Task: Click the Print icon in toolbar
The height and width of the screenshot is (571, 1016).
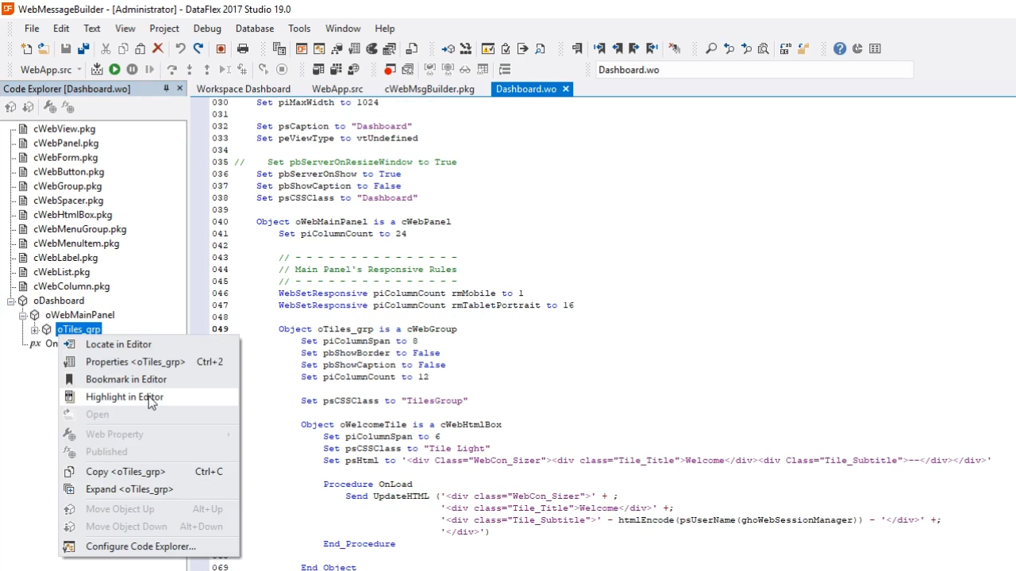Action: pos(243,49)
